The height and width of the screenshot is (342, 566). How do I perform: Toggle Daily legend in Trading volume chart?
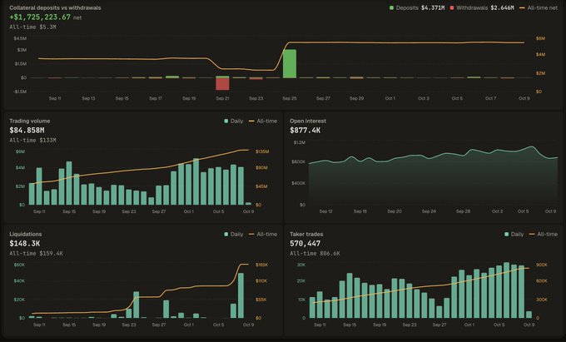(x=234, y=121)
